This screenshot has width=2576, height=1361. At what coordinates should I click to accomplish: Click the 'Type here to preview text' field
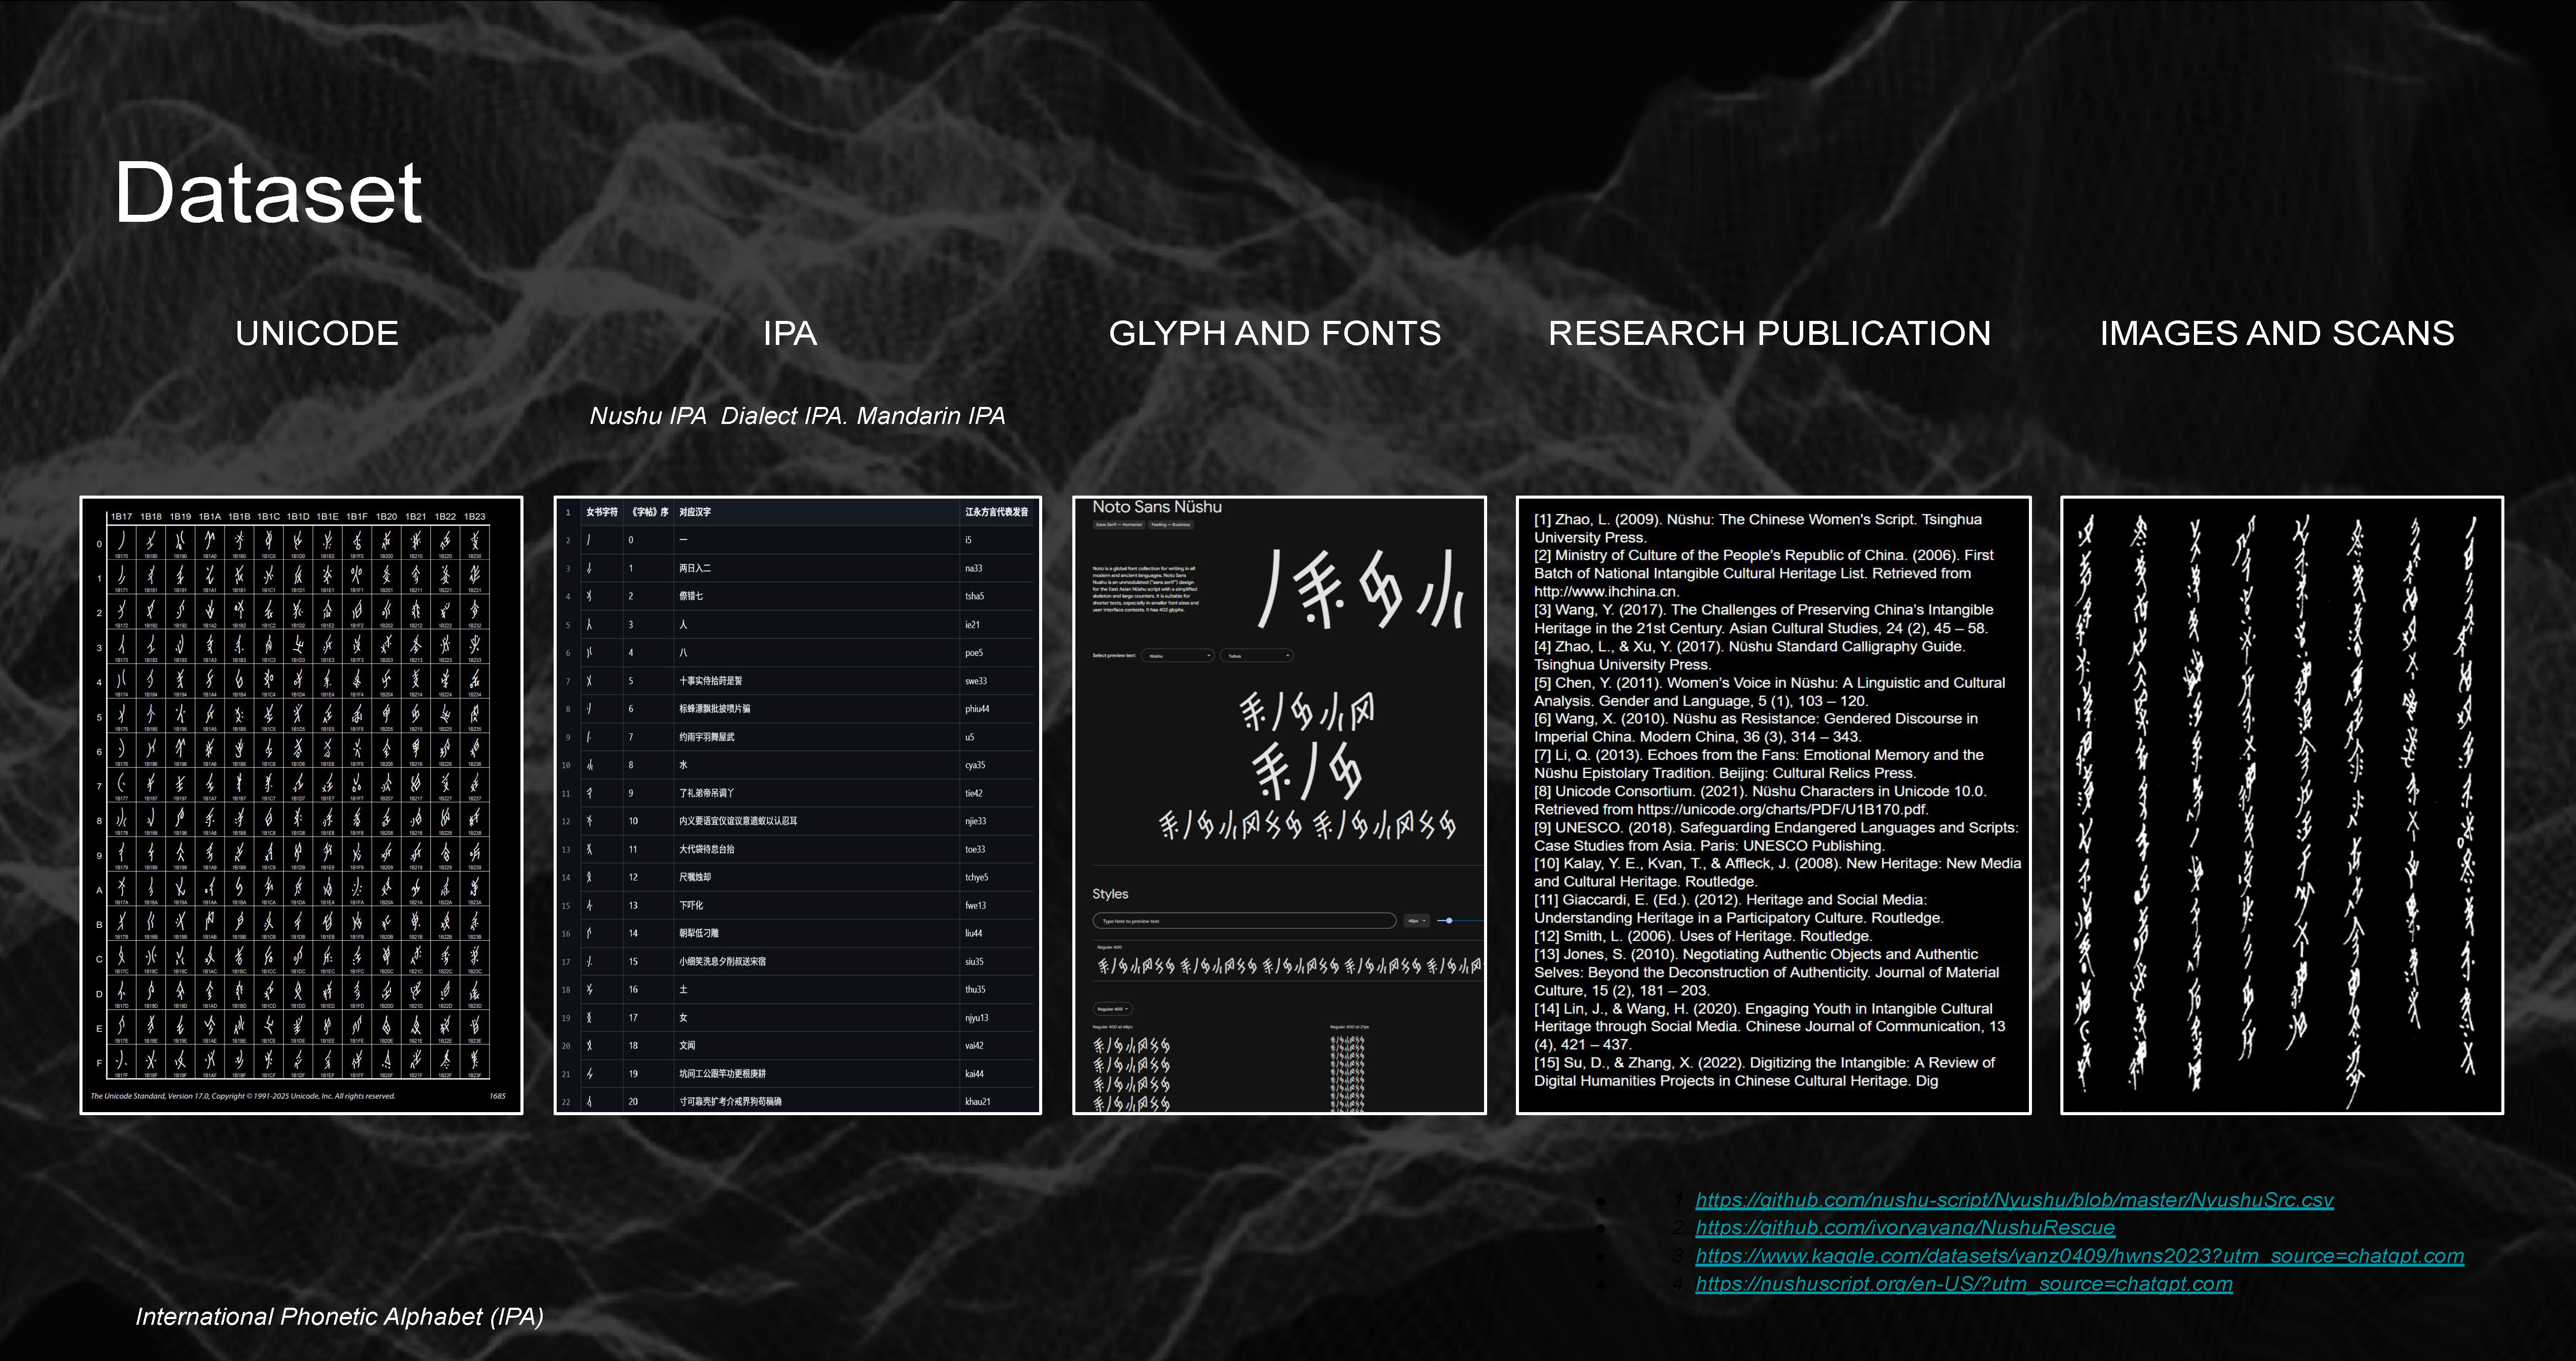[1244, 921]
